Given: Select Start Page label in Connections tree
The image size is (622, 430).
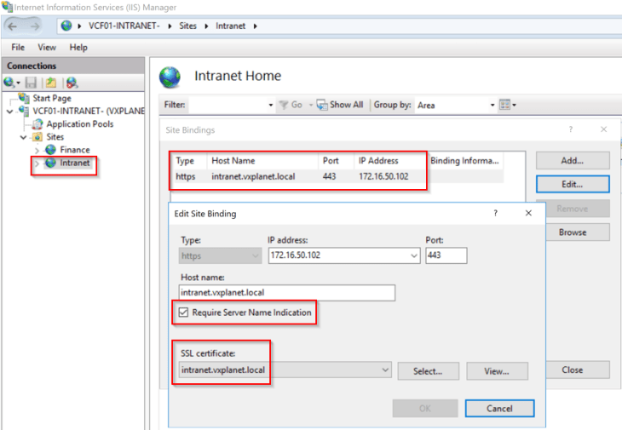Looking at the screenshot, I should [x=52, y=98].
